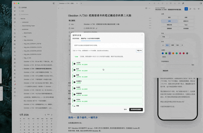Uncheck the 小红书 platform checkbox

coord(74,64)
